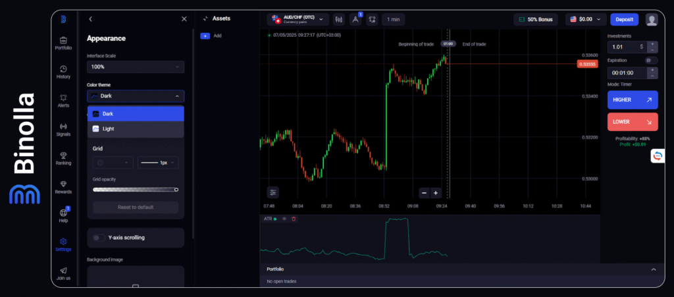Open chart settings sliders icon

(x=273, y=192)
